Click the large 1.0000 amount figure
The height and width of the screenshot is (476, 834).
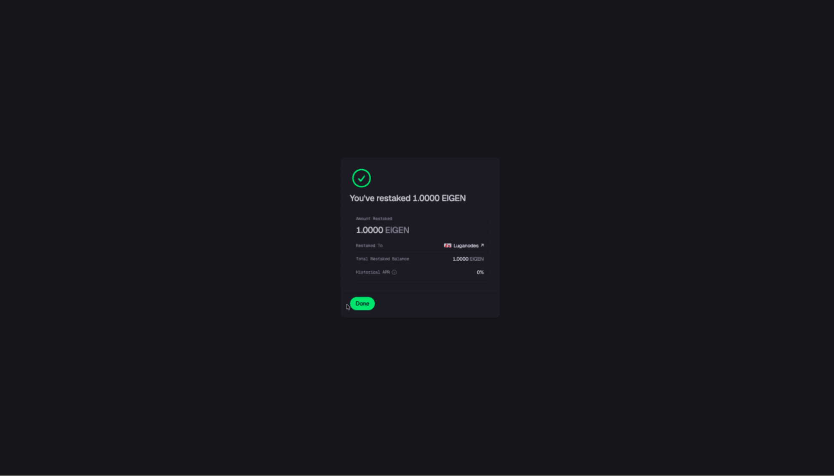(x=369, y=230)
